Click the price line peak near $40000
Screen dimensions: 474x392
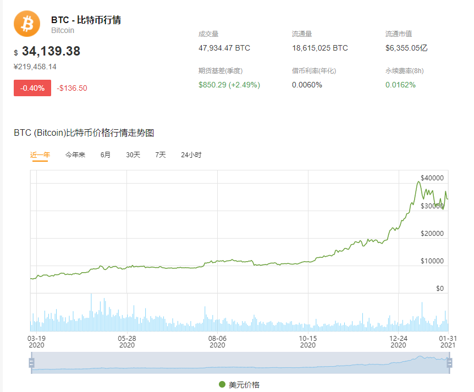[x=418, y=181]
